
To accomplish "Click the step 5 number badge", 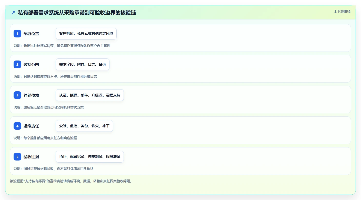I will point(17,157).
